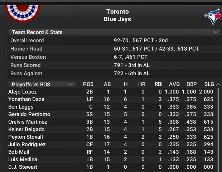The height and width of the screenshot is (172, 222).
Task: Open Orelvis Martinez player profile
Action: pyautogui.click(x=28, y=122)
